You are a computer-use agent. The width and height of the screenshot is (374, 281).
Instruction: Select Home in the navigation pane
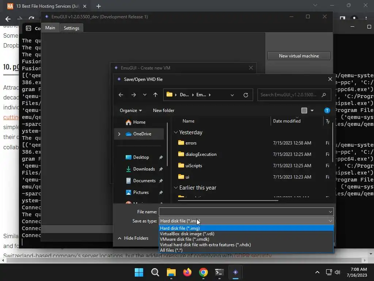pyautogui.click(x=140, y=122)
